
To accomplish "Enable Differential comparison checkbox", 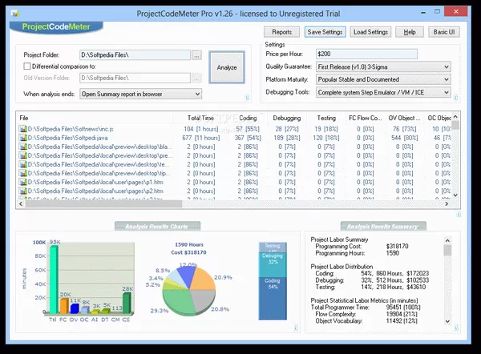I will click(28, 66).
